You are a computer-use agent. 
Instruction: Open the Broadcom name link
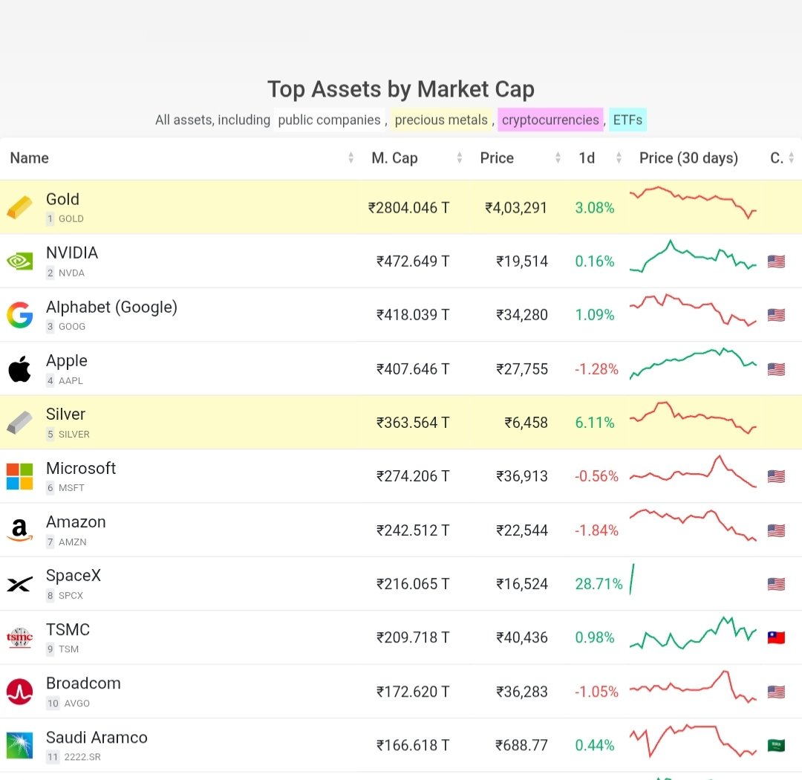(83, 683)
